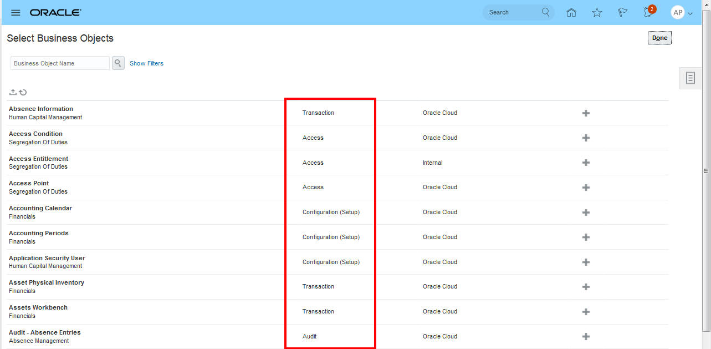The image size is (711, 349).
Task: Add the Assets Workbench business object
Action: click(586, 312)
